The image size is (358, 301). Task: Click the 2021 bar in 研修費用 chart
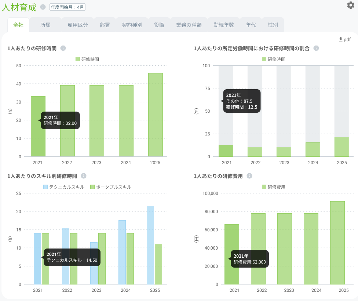coord(232,254)
